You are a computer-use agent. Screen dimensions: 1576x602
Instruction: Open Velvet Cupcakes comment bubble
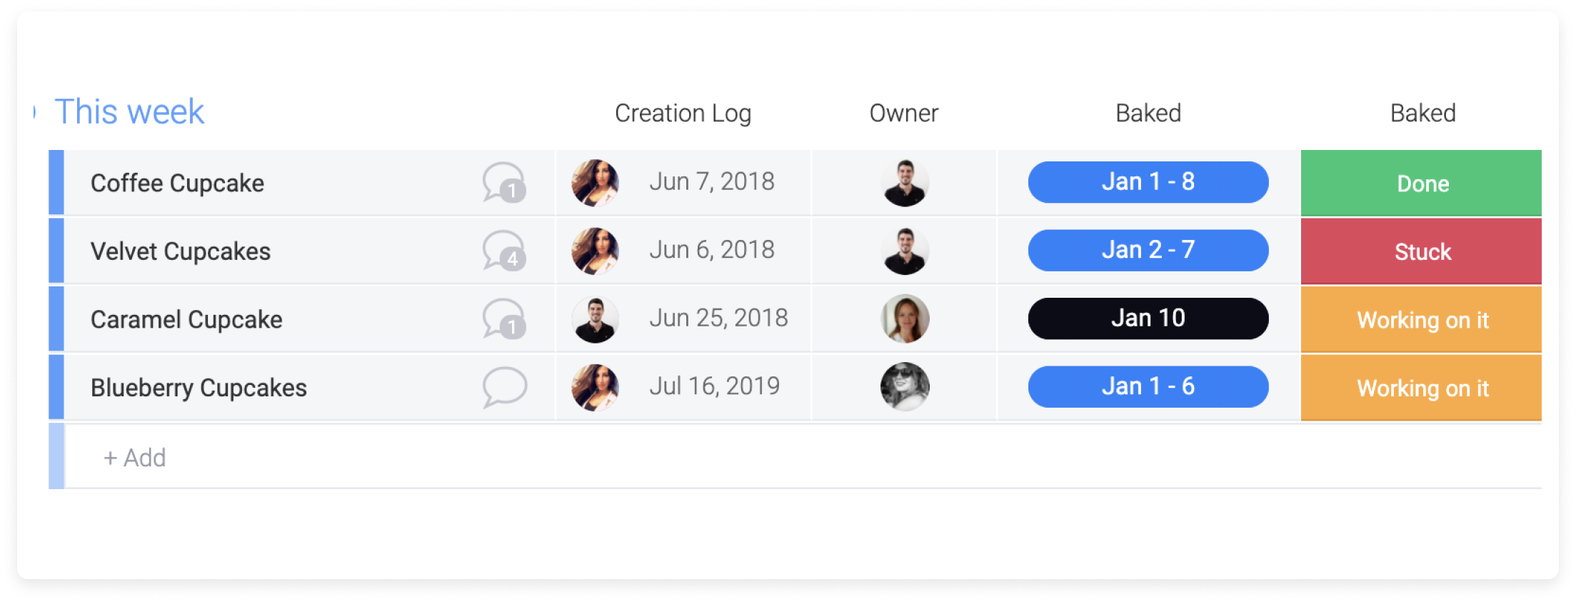504,251
